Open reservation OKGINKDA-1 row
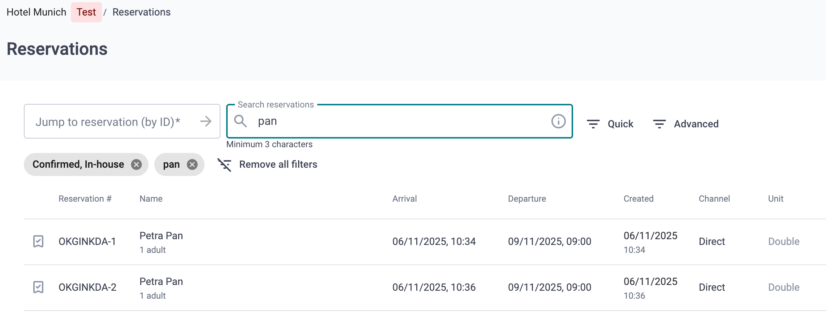The width and height of the screenshot is (826, 316). pyautogui.click(x=425, y=242)
